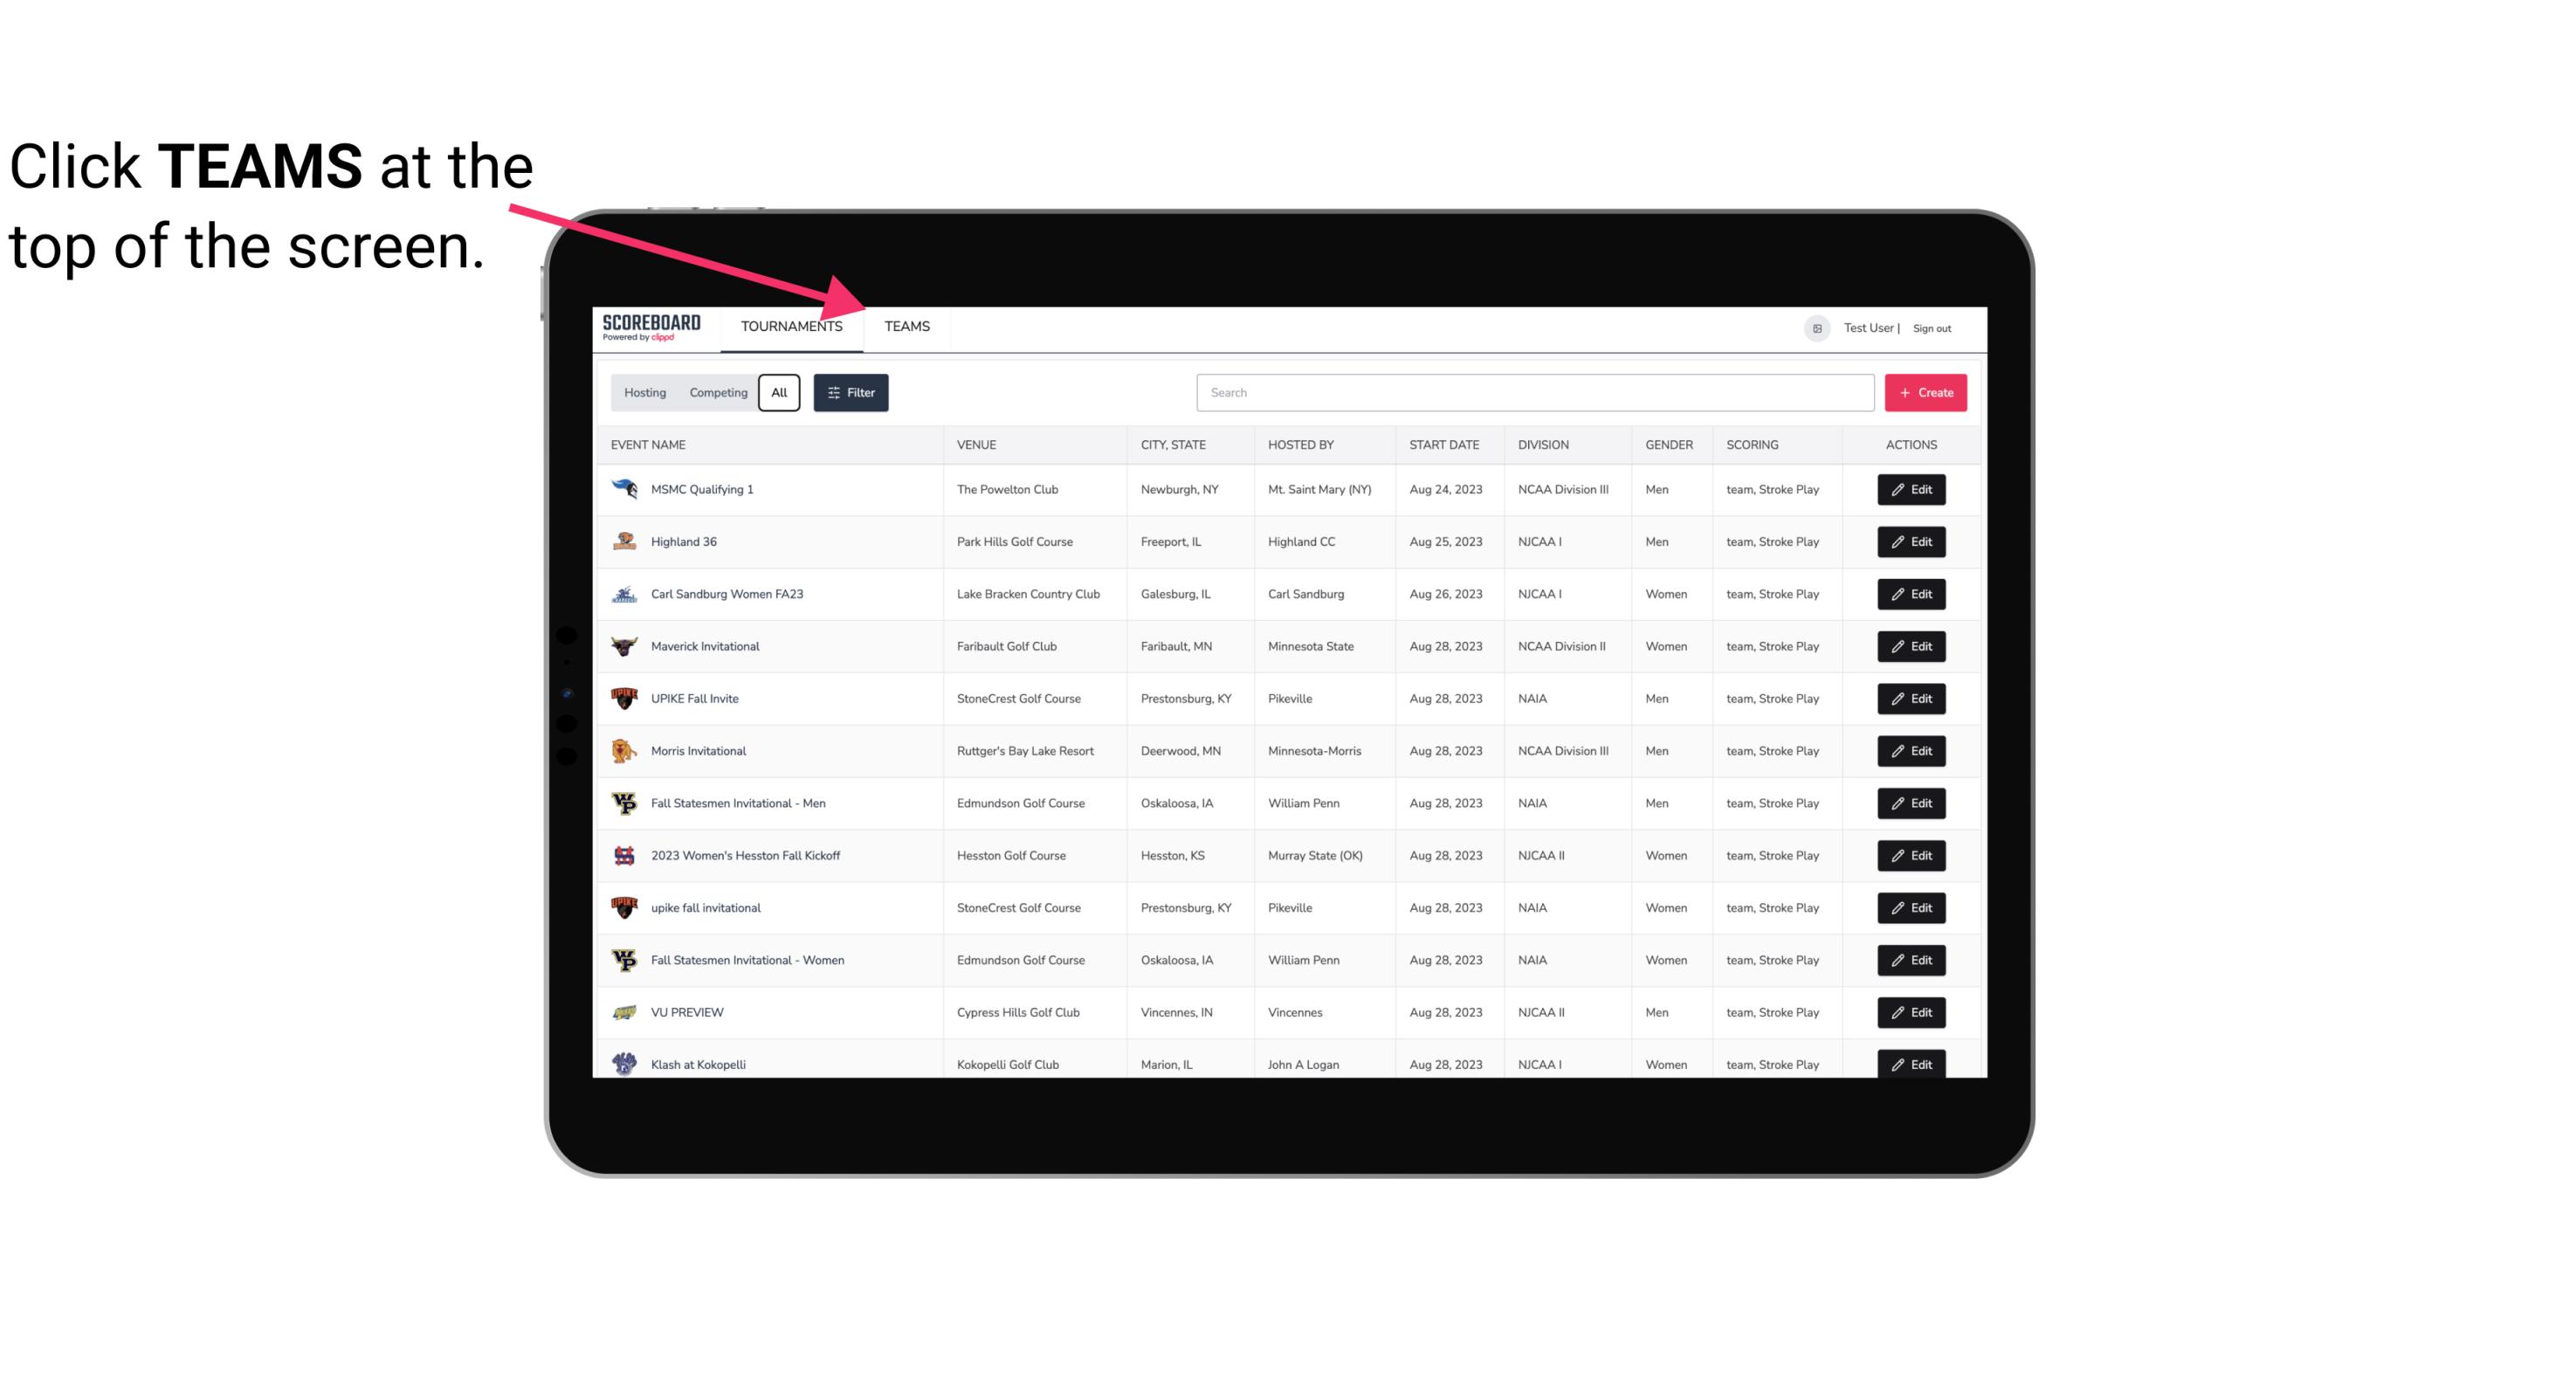Click the TOURNAMENTS navigation tab

click(790, 326)
